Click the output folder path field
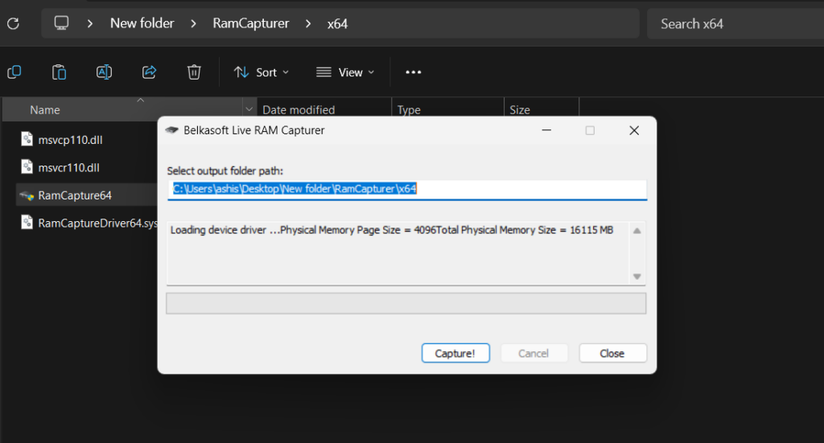This screenshot has height=443, width=824. (x=406, y=189)
